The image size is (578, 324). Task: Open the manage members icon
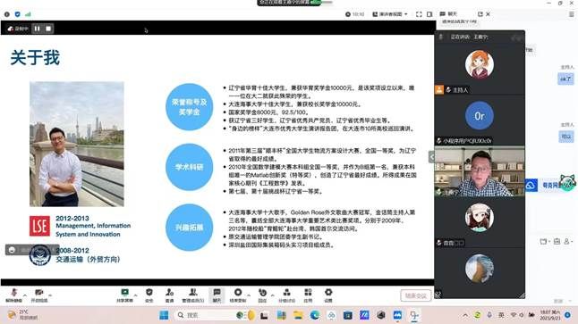point(192,295)
